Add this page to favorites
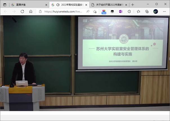The height and width of the screenshot is (121, 170). coord(95,12)
